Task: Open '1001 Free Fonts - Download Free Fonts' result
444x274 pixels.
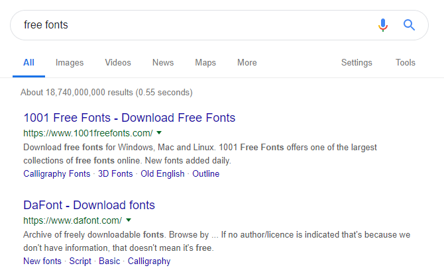Action: [x=129, y=118]
